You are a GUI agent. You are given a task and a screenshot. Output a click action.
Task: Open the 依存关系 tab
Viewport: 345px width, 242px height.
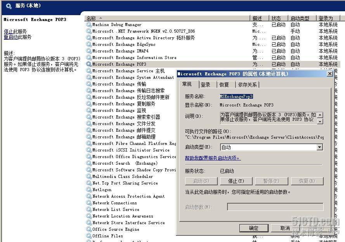248,85
